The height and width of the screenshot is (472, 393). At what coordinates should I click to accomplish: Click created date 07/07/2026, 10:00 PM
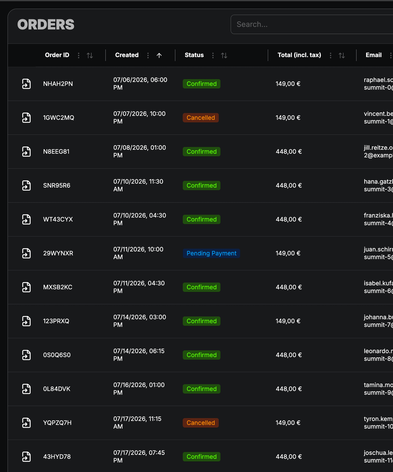[139, 118]
